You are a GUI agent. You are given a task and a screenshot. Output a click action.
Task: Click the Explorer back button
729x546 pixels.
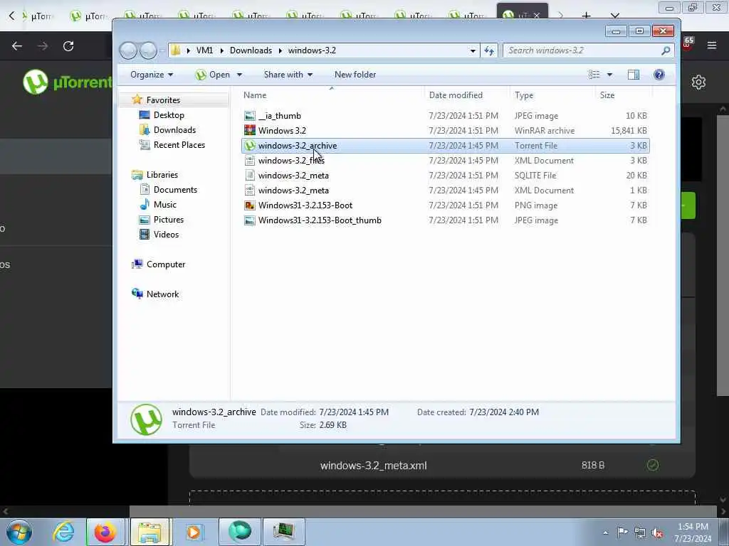[x=128, y=50]
